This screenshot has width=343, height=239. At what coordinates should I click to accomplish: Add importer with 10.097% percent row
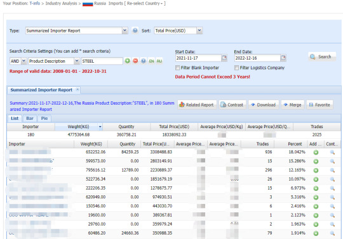click(316, 179)
